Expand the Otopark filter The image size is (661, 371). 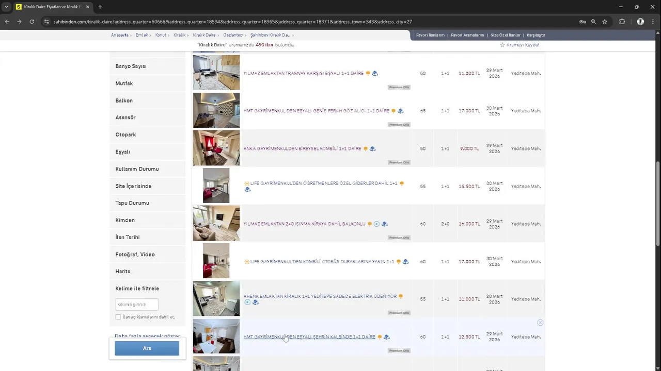[x=148, y=134]
